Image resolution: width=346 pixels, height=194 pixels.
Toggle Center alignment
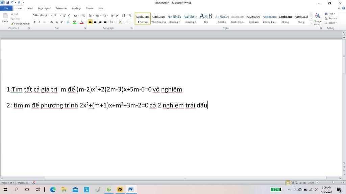click(95, 22)
